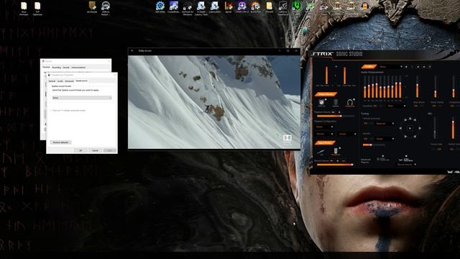This screenshot has width=460, height=259.
Task: Go back using the Dolby Access back arrow
Action: point(132,51)
